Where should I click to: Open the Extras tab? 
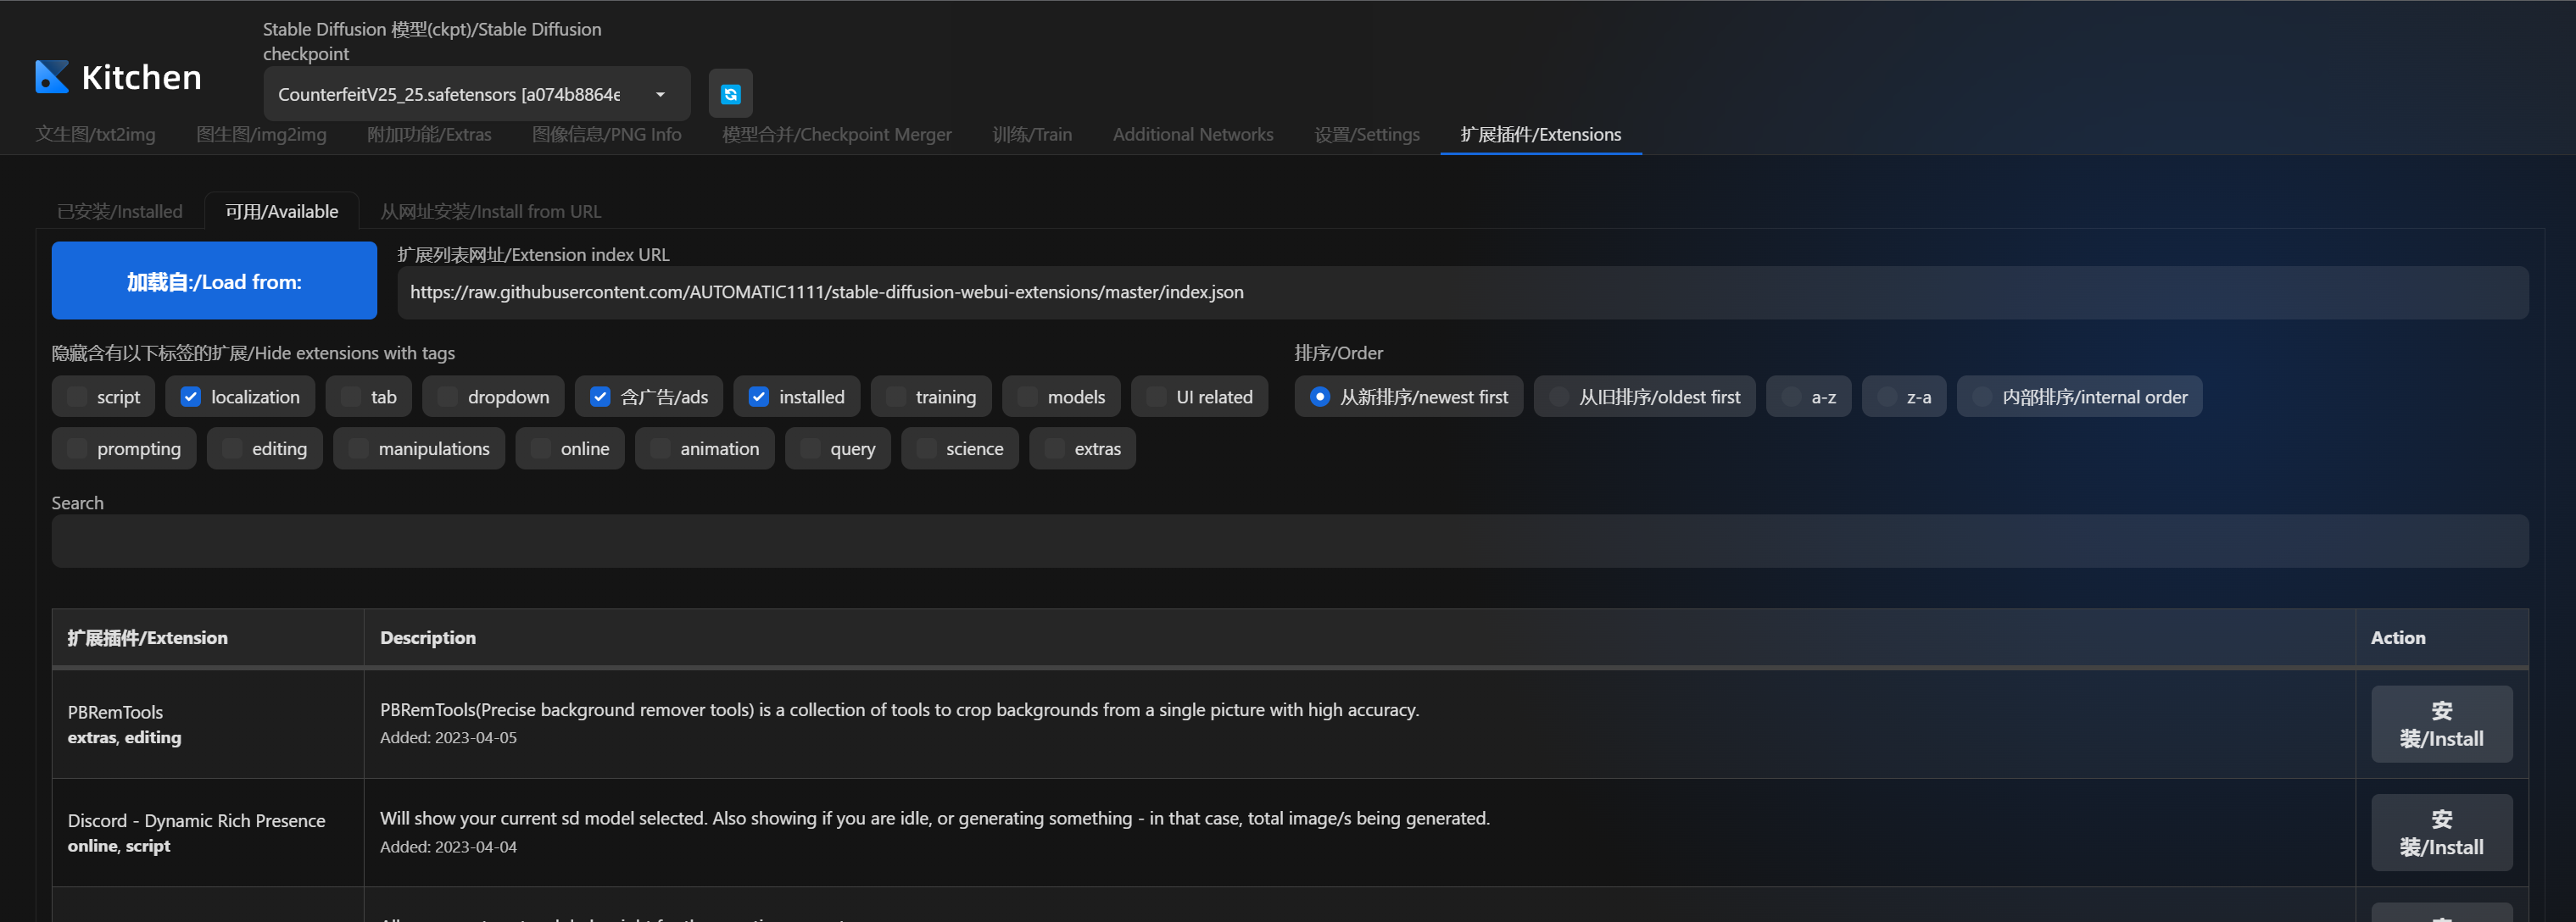429,134
